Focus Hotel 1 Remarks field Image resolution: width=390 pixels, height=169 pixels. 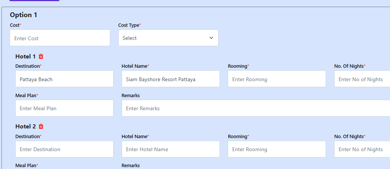click(x=256, y=108)
